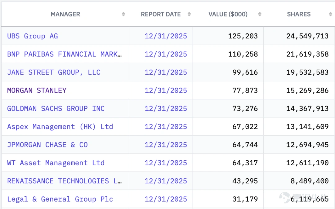Open the JANE STREET GROUP, LLC link
Image resolution: width=335 pixels, height=209 pixels.
pos(54,72)
